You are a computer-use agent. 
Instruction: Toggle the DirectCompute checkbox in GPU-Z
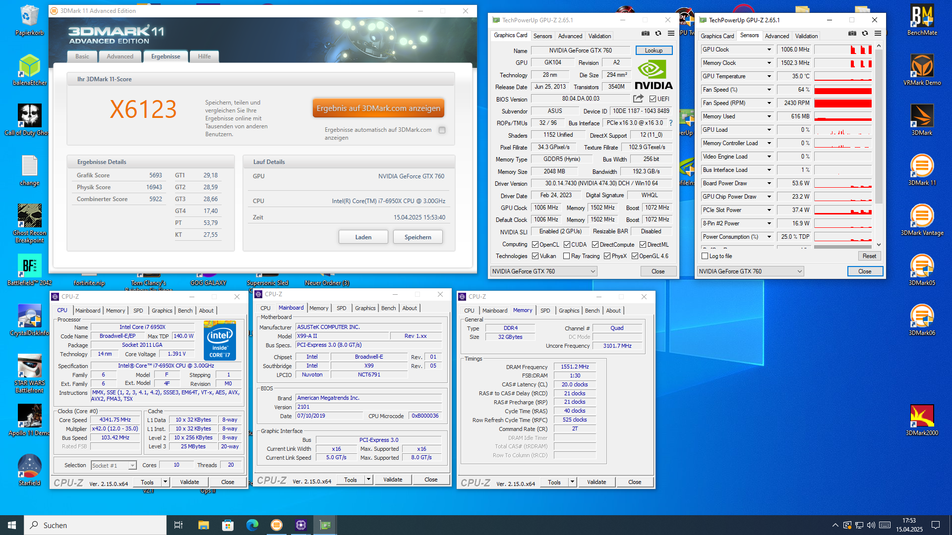pyautogui.click(x=595, y=245)
